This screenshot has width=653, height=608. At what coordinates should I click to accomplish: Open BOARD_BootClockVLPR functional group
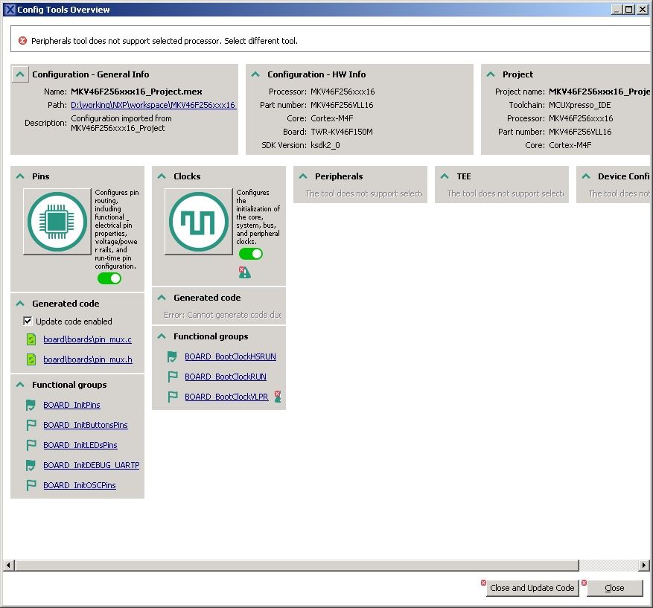pyautogui.click(x=226, y=397)
